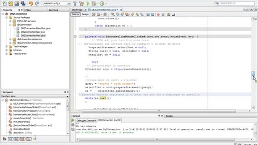Select createConection() in Navigator
The height and width of the screenshot is (145, 258).
point(22,118)
